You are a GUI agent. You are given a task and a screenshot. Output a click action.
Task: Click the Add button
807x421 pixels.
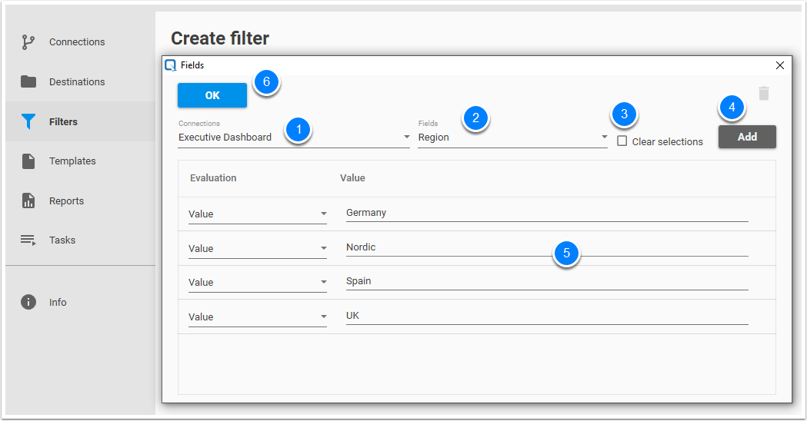click(747, 137)
